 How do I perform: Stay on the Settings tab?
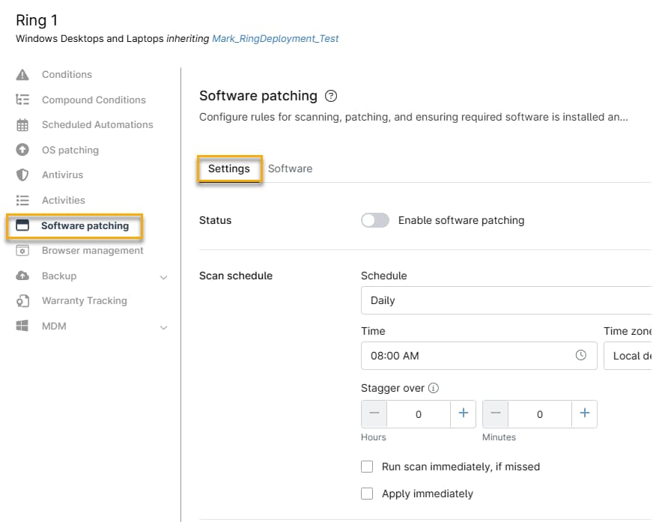click(229, 169)
